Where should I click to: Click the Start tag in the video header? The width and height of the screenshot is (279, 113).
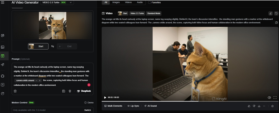click(x=123, y=13)
